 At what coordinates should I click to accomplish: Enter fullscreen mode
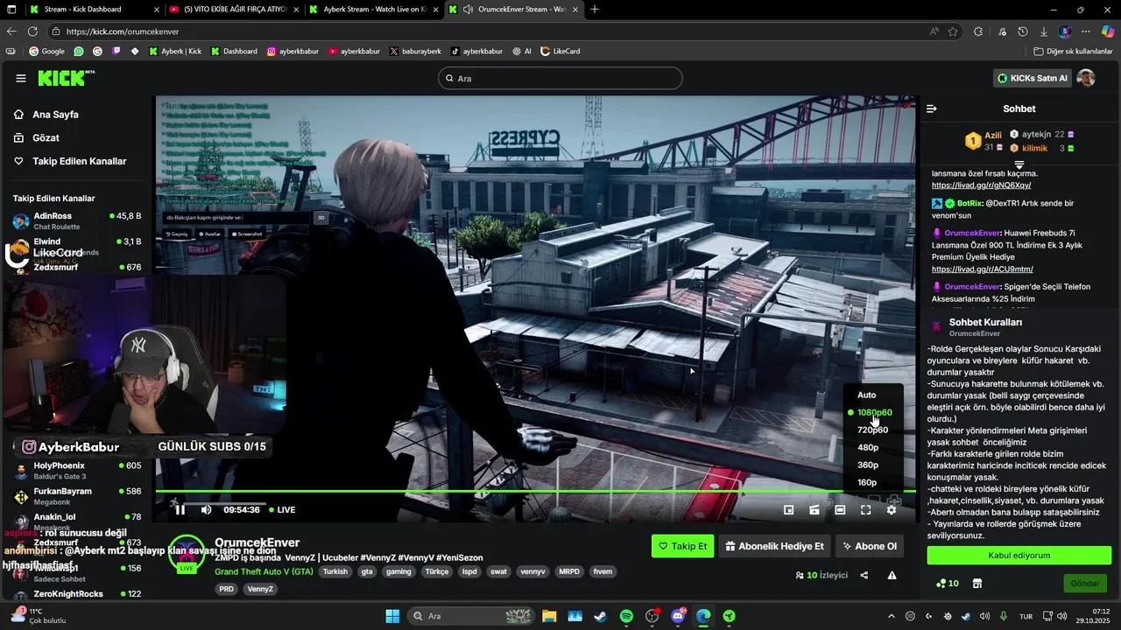[866, 509]
